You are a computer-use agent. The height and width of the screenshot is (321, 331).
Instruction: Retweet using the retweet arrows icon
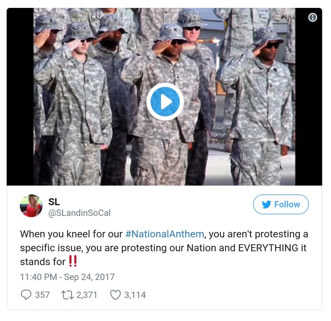pos(67,294)
